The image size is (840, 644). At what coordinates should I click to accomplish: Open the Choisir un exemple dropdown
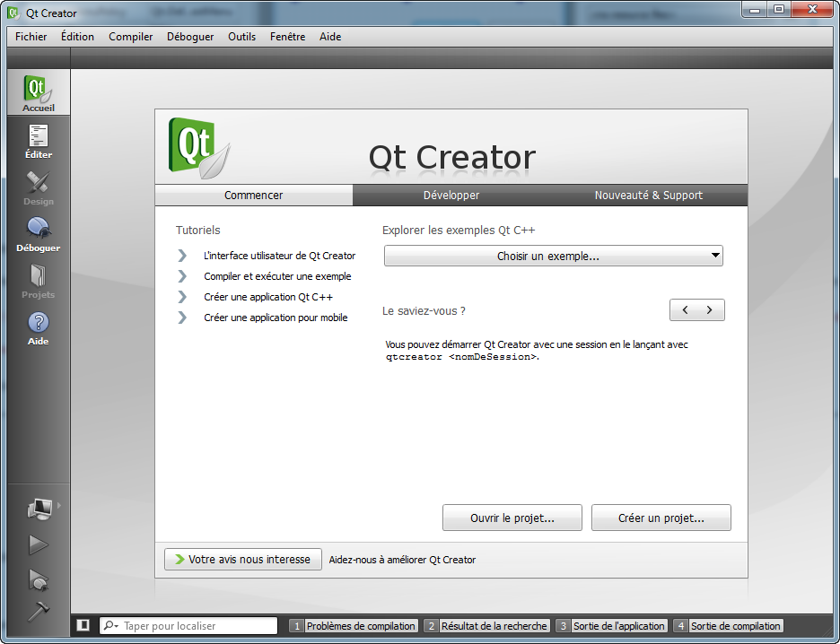pyautogui.click(x=554, y=256)
